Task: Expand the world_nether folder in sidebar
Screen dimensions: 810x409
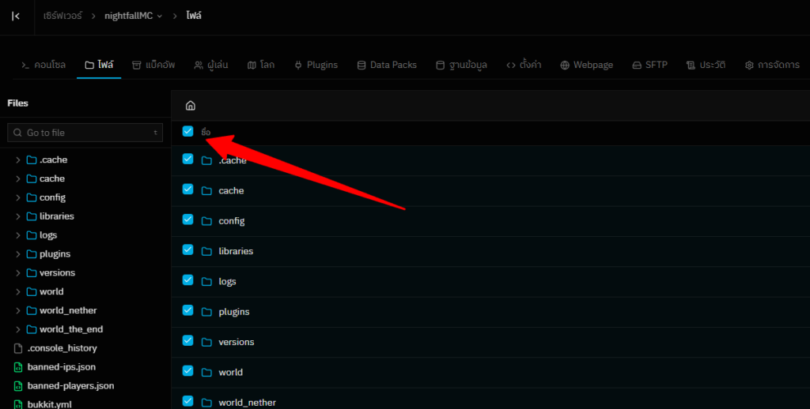Action: pyautogui.click(x=18, y=310)
